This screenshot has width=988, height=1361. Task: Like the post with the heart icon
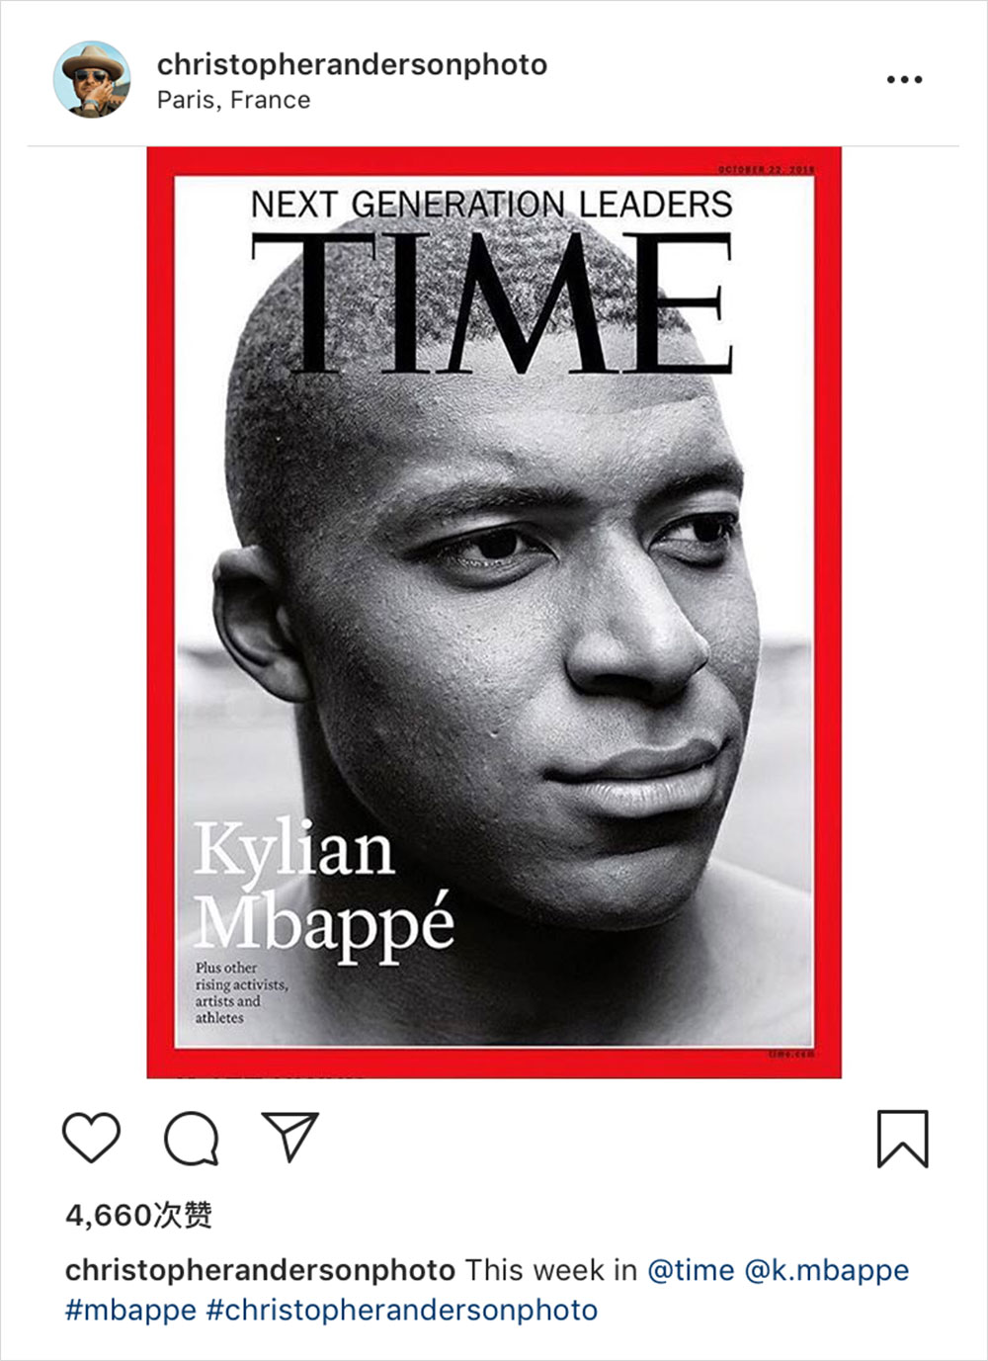click(x=92, y=1137)
